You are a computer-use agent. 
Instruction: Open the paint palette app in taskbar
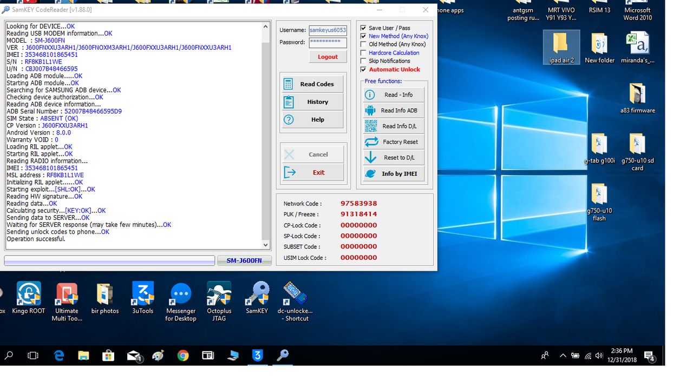[158, 355]
